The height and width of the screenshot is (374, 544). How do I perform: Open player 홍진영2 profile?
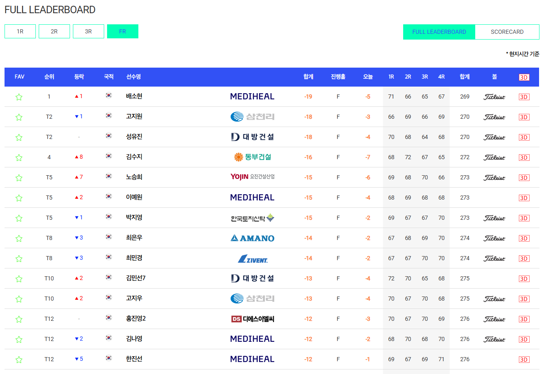[136, 318]
